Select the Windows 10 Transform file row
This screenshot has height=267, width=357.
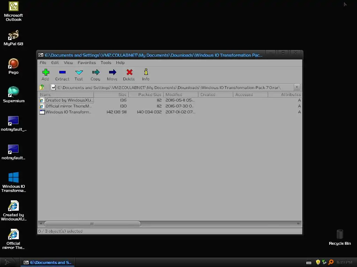(x=170, y=112)
